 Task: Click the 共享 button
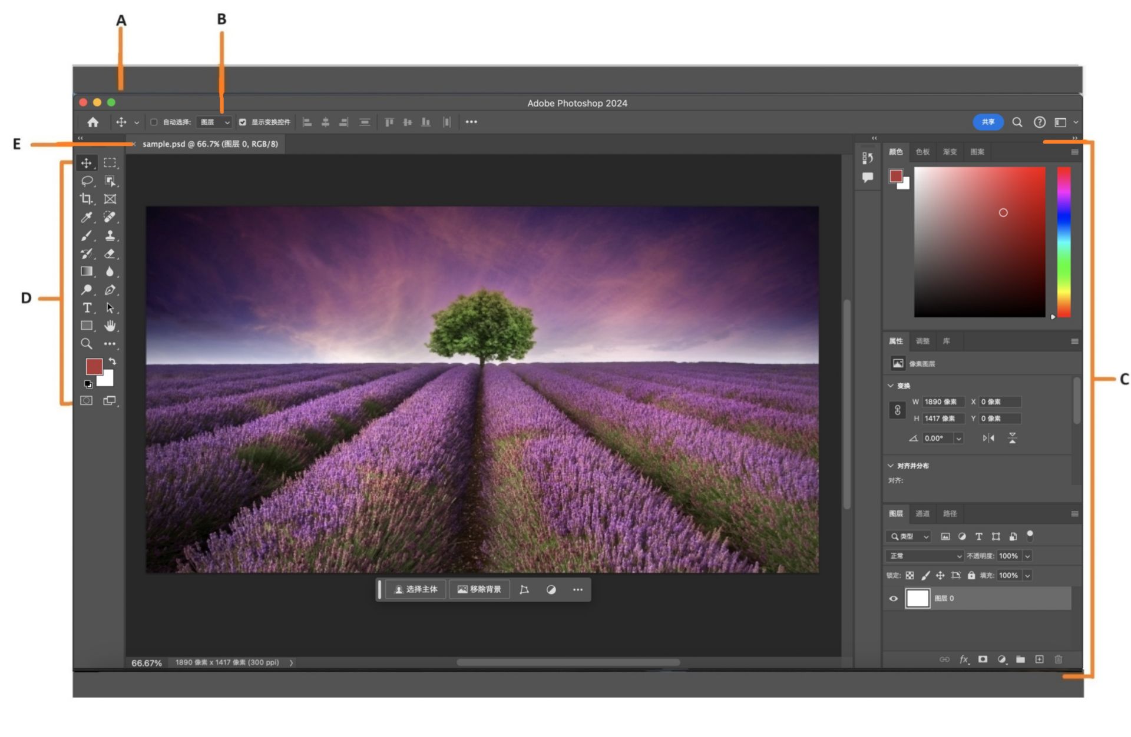click(988, 122)
